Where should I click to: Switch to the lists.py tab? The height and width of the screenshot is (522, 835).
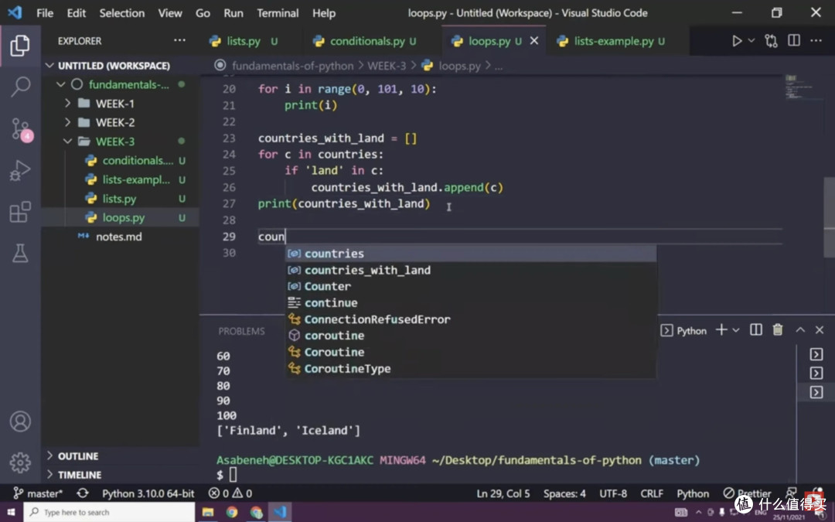tap(244, 41)
